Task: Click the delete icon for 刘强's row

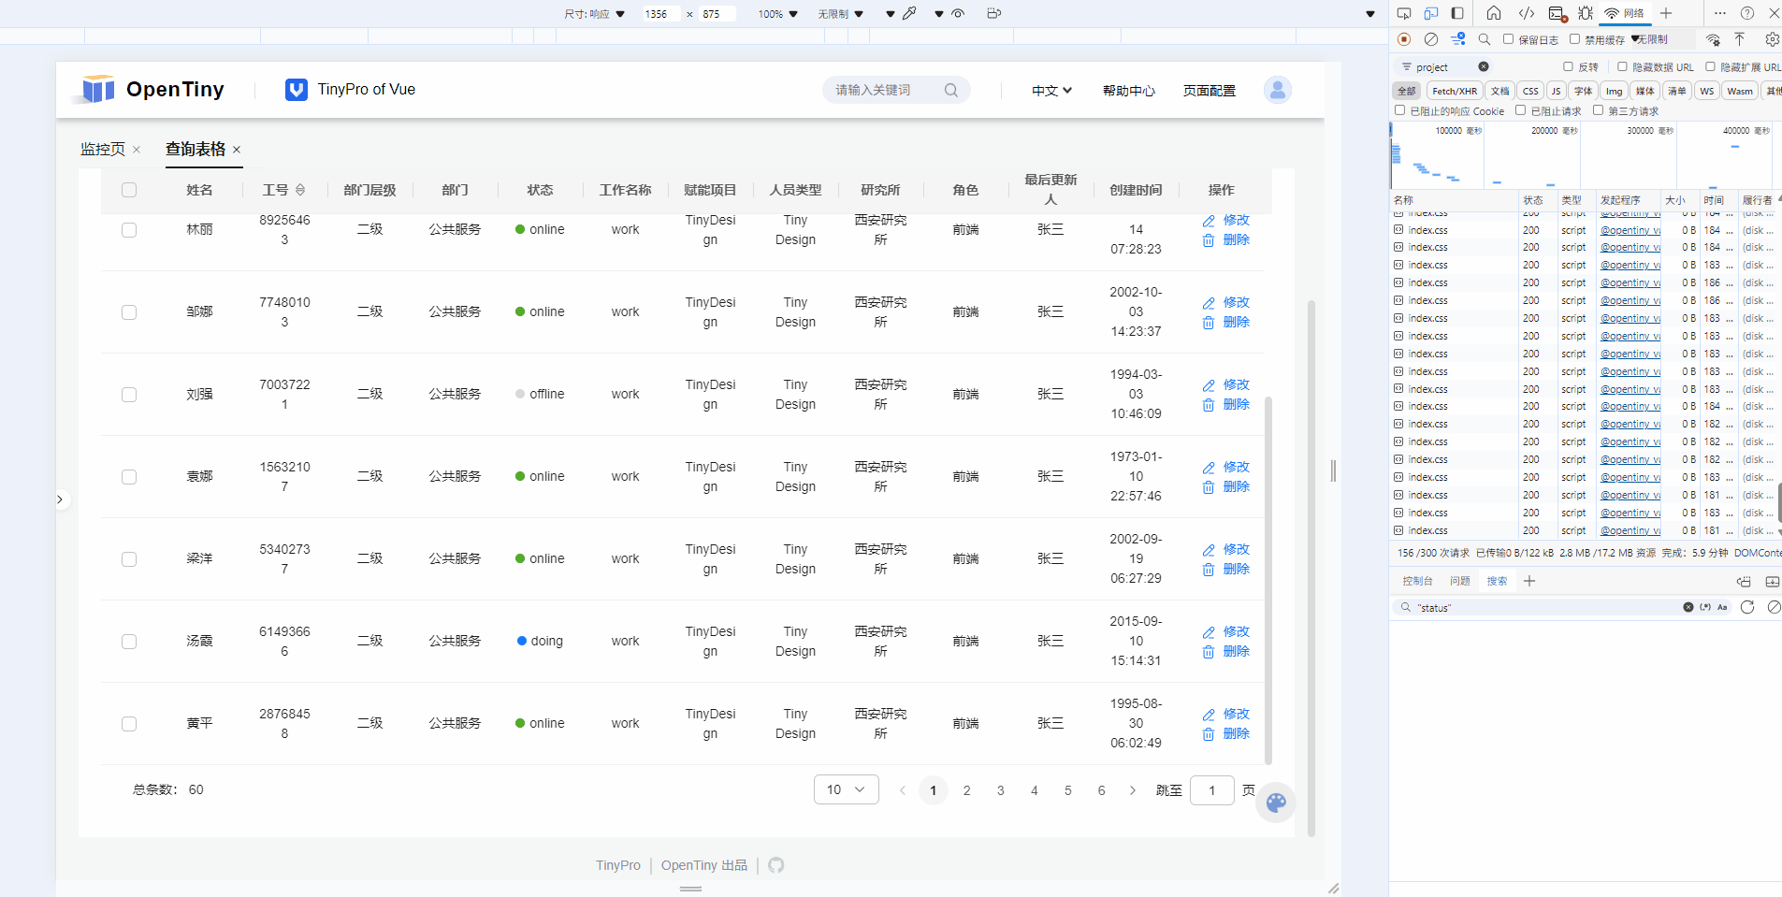Action: pyautogui.click(x=1209, y=405)
